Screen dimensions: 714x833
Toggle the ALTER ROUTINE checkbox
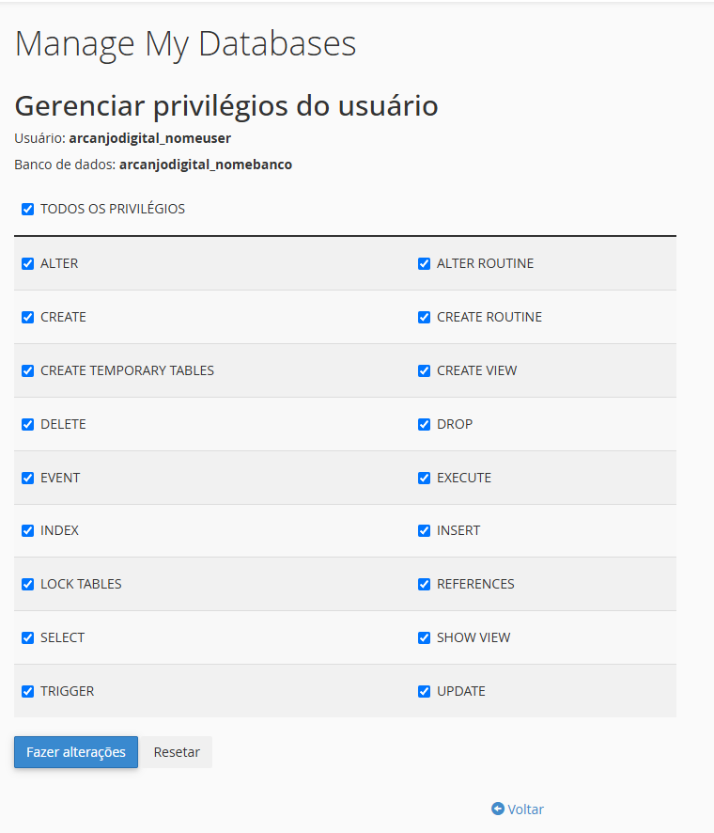coord(425,263)
